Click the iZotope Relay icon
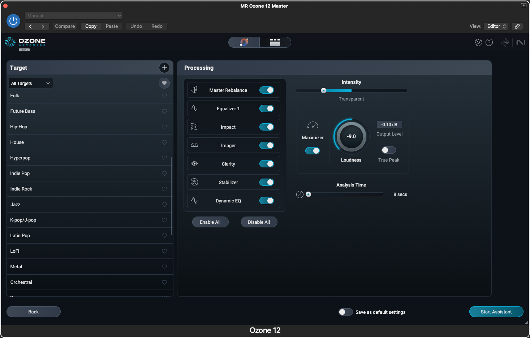This screenshot has width=530, height=338. coord(505,42)
